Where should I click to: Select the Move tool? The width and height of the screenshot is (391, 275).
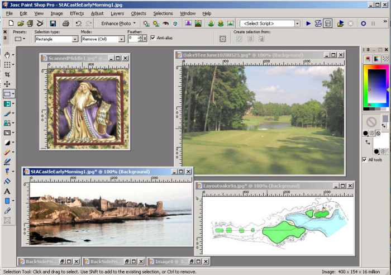click(x=7, y=84)
